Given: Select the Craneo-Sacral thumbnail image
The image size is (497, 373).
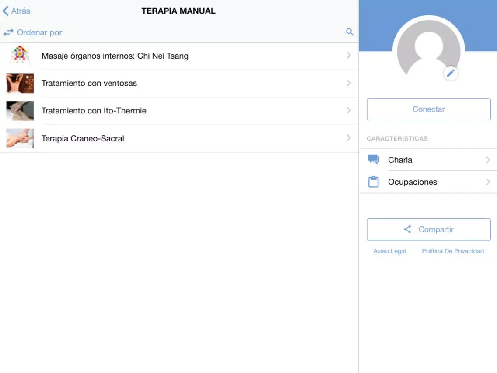Looking at the screenshot, I should (20, 138).
